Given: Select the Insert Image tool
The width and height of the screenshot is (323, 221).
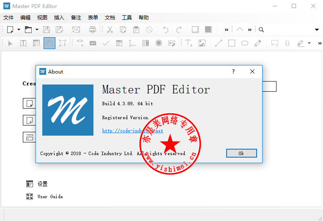Looking at the screenshot, I should [202, 43].
